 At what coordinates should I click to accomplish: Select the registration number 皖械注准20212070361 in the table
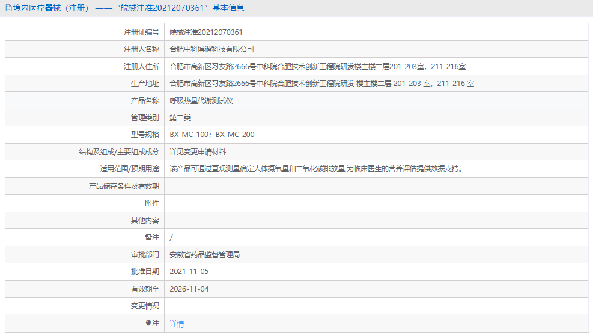[x=206, y=32]
